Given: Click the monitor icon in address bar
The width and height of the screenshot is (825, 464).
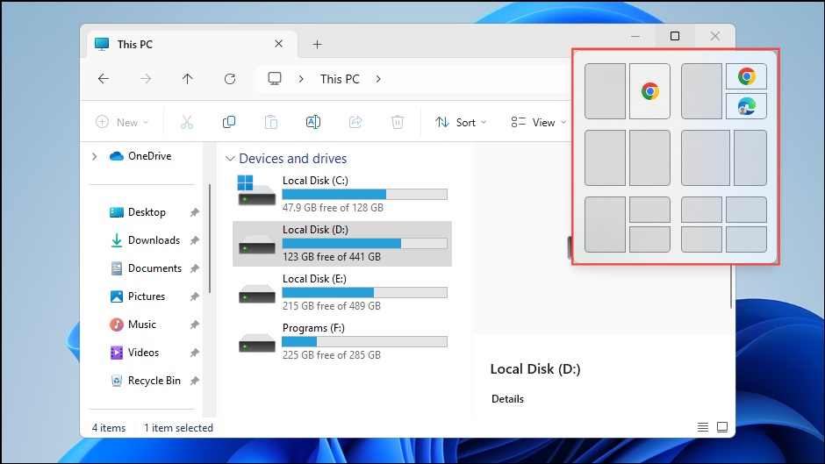Looking at the screenshot, I should click(x=275, y=79).
